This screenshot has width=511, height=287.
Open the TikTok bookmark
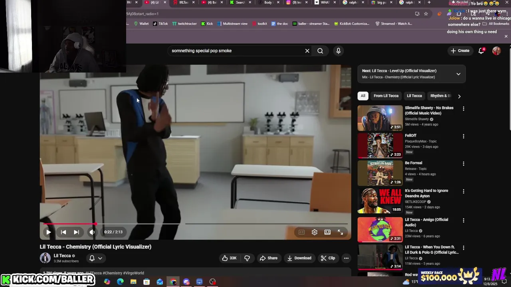[x=160, y=24]
